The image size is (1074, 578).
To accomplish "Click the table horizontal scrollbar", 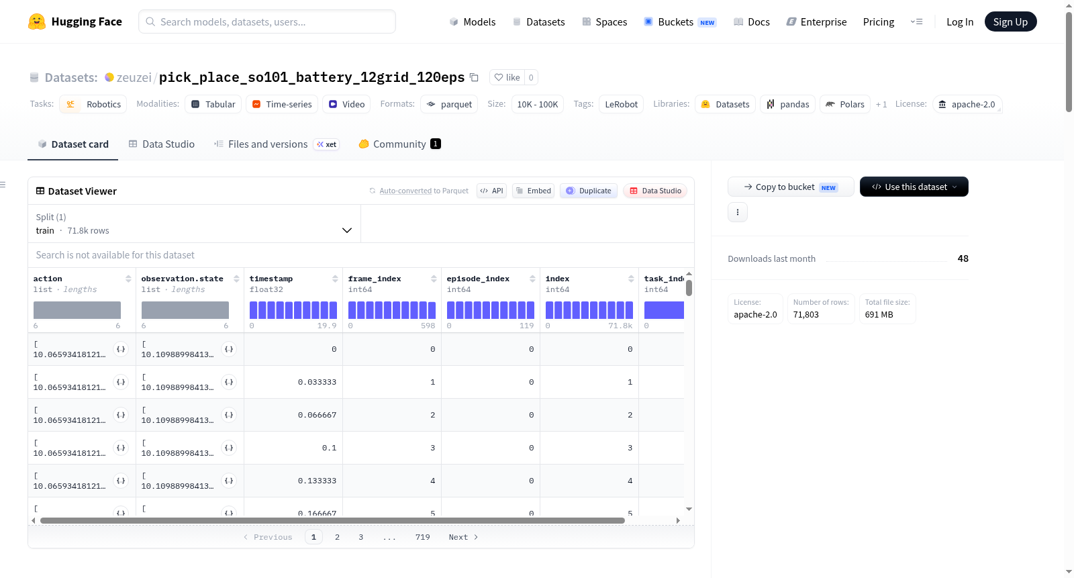I will click(332, 520).
